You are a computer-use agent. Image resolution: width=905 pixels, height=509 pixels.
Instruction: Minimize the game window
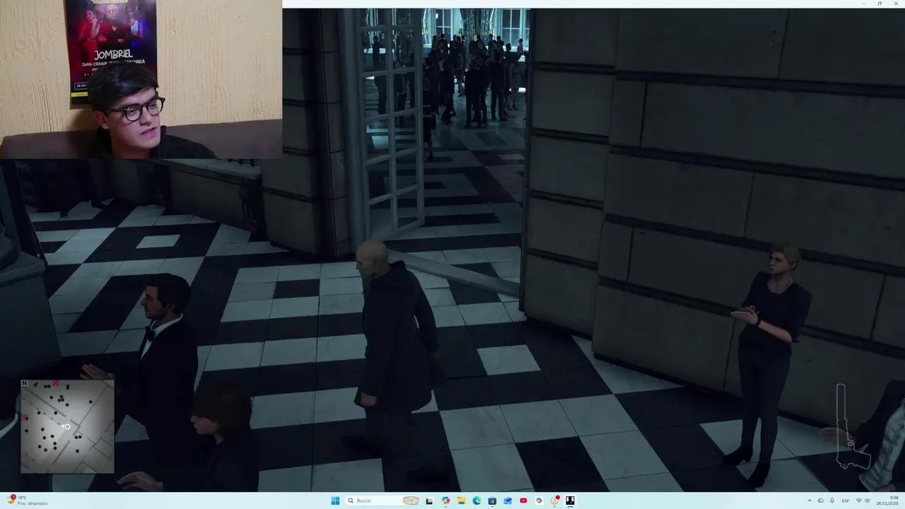pos(863,4)
